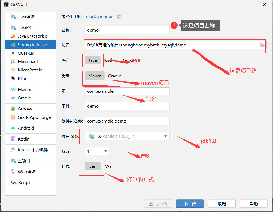Click the MicroProfile logo icon
273x212 pixels.
click(x=13, y=70)
